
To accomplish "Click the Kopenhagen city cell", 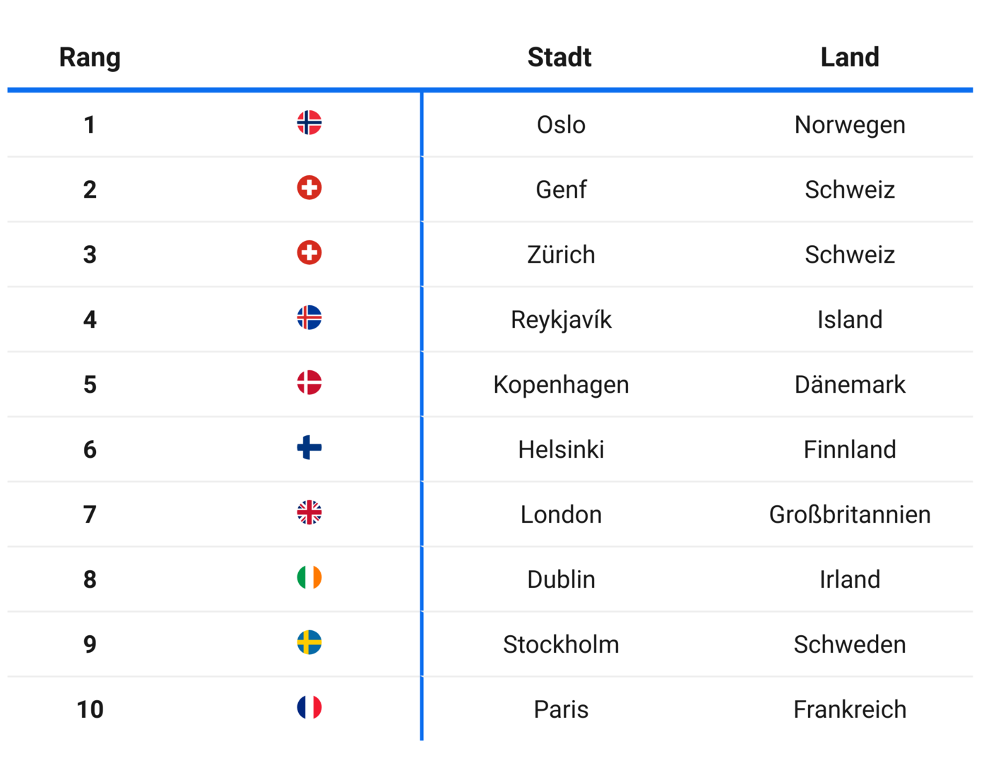I will (561, 385).
